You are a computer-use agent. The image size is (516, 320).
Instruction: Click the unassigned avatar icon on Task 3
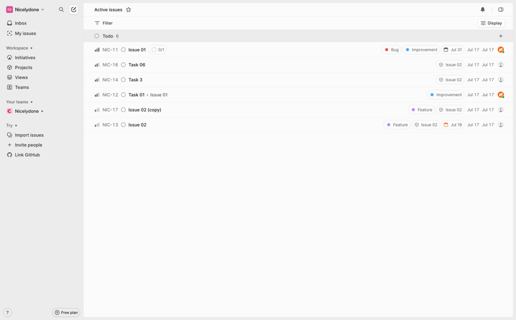pyautogui.click(x=501, y=79)
